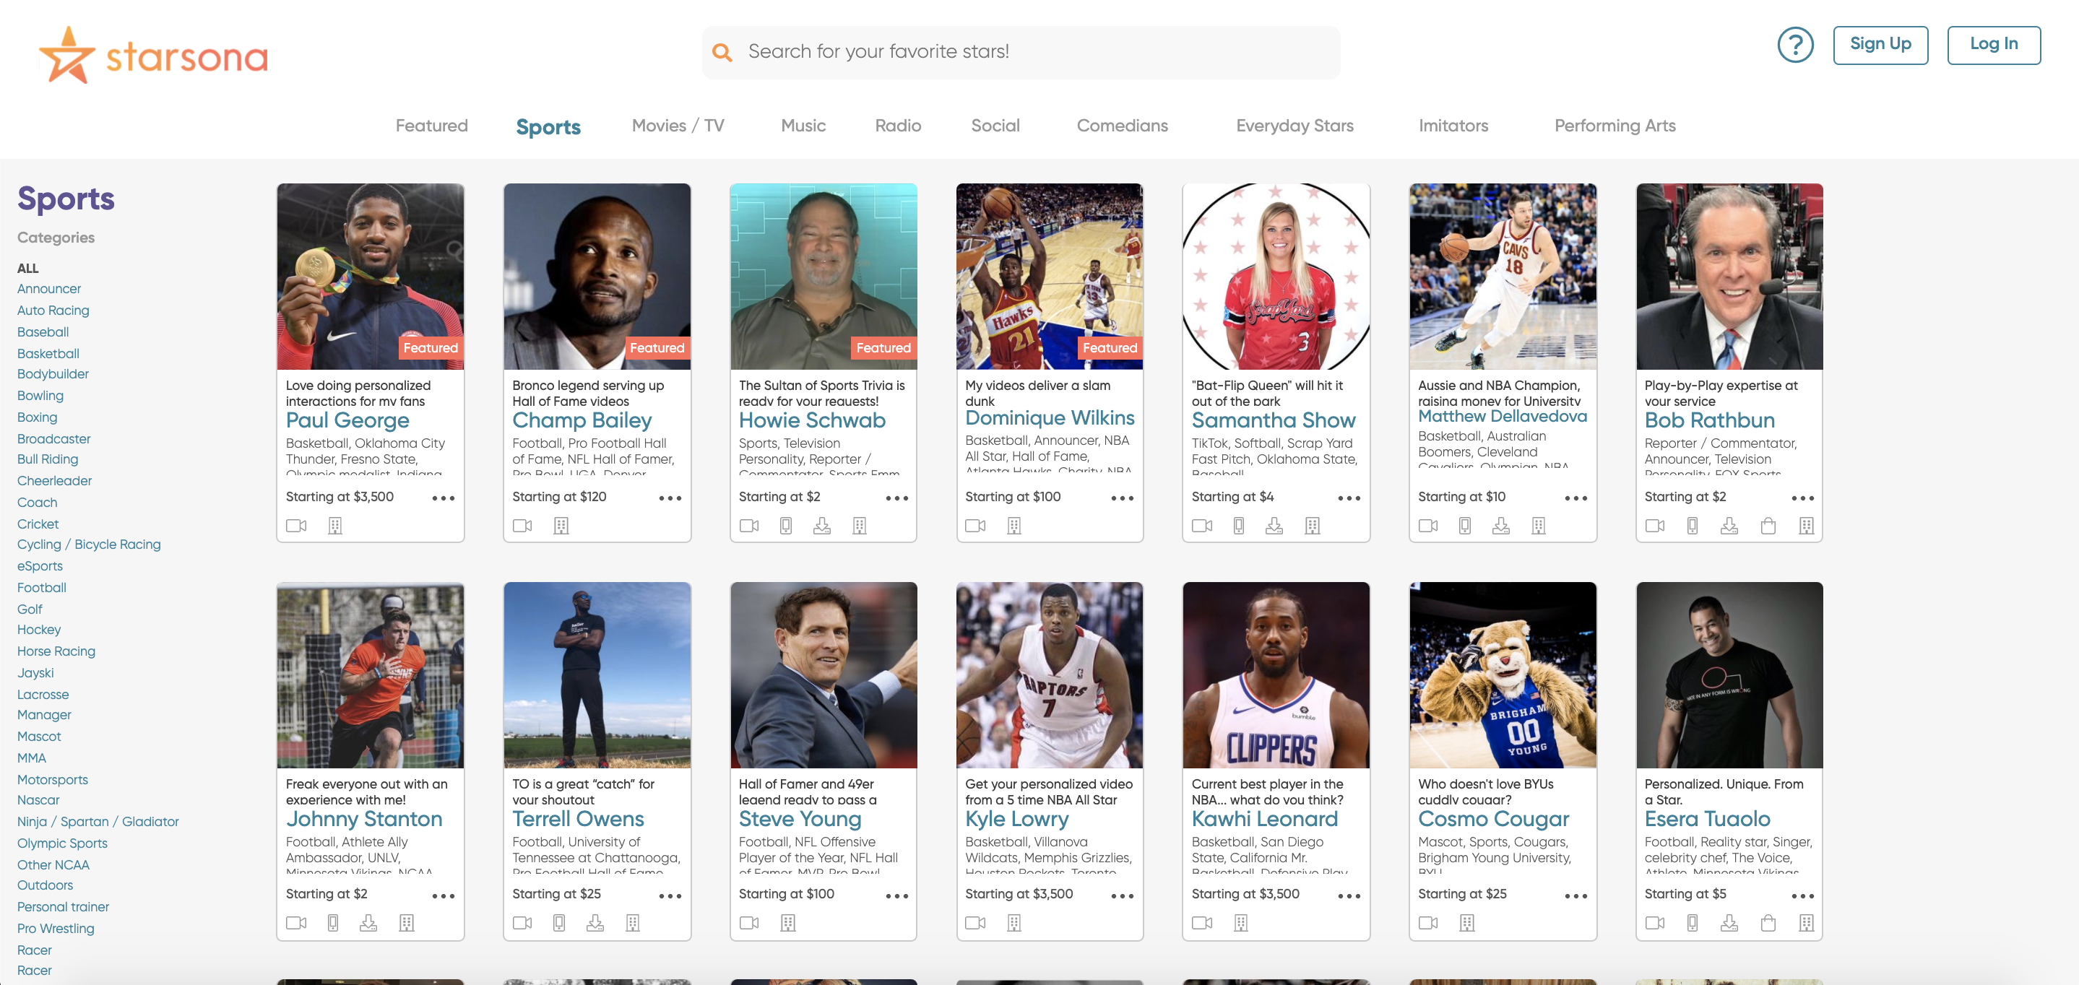Open three-dot menu on Dominique Wilkins card
2079x985 pixels.
coord(1122,498)
